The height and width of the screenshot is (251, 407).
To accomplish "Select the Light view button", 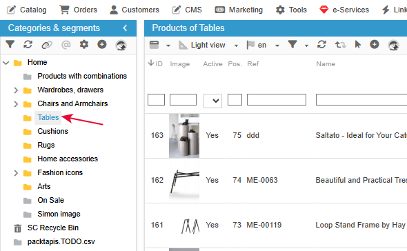I will coord(202,45).
